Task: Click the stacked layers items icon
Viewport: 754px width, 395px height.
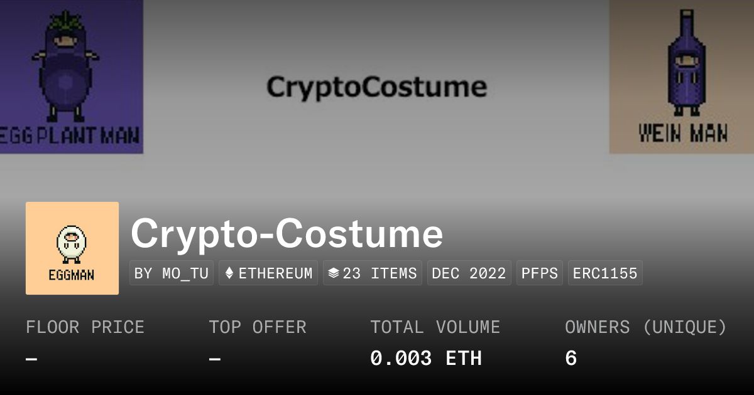Action: tap(334, 273)
